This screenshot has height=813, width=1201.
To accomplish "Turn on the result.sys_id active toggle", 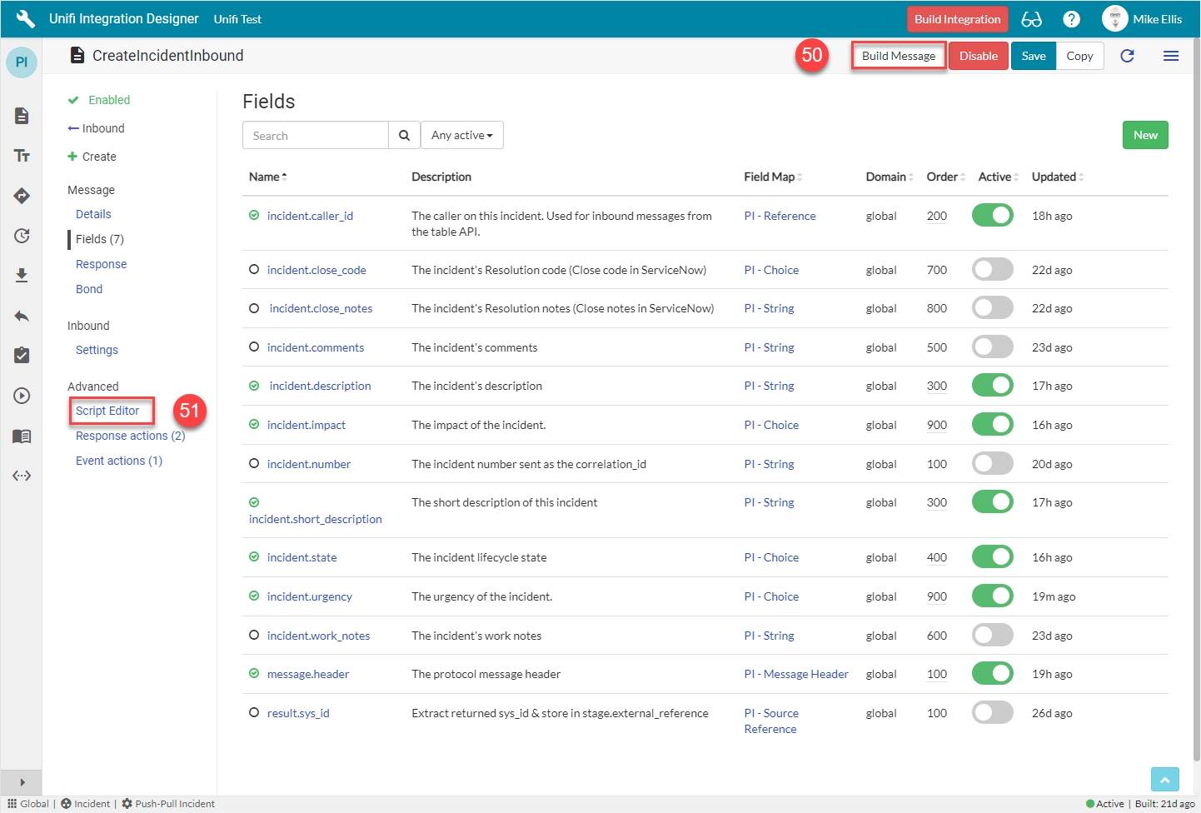I will (x=992, y=713).
